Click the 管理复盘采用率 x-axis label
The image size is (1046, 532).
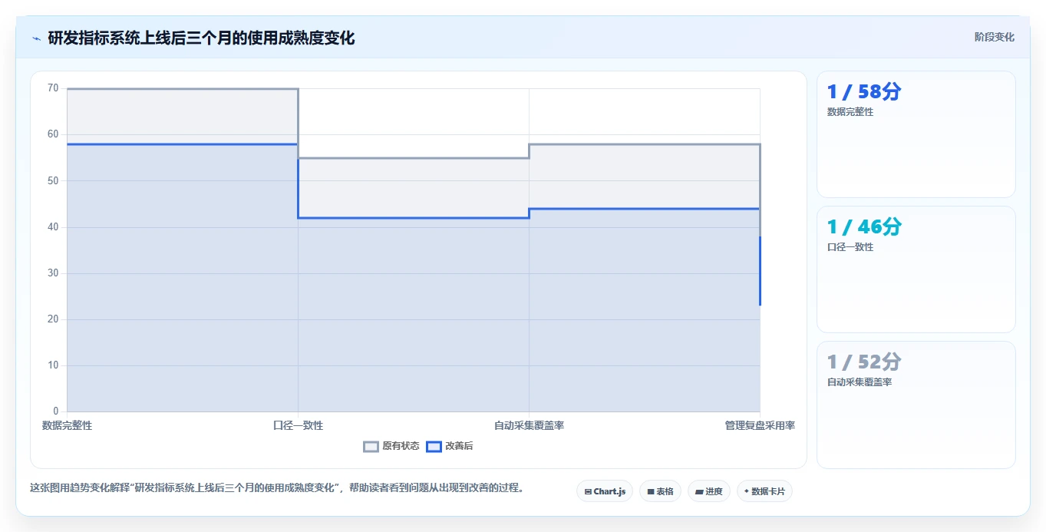760,425
